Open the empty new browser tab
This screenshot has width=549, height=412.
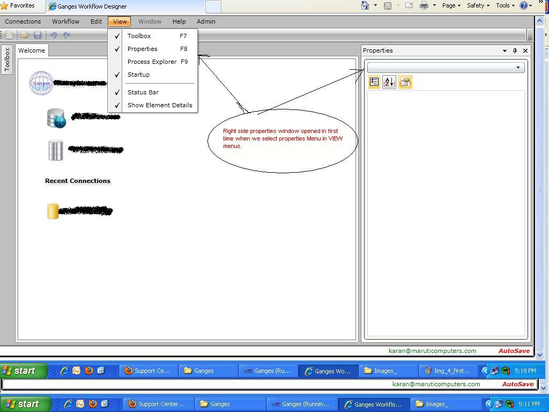click(x=213, y=6)
